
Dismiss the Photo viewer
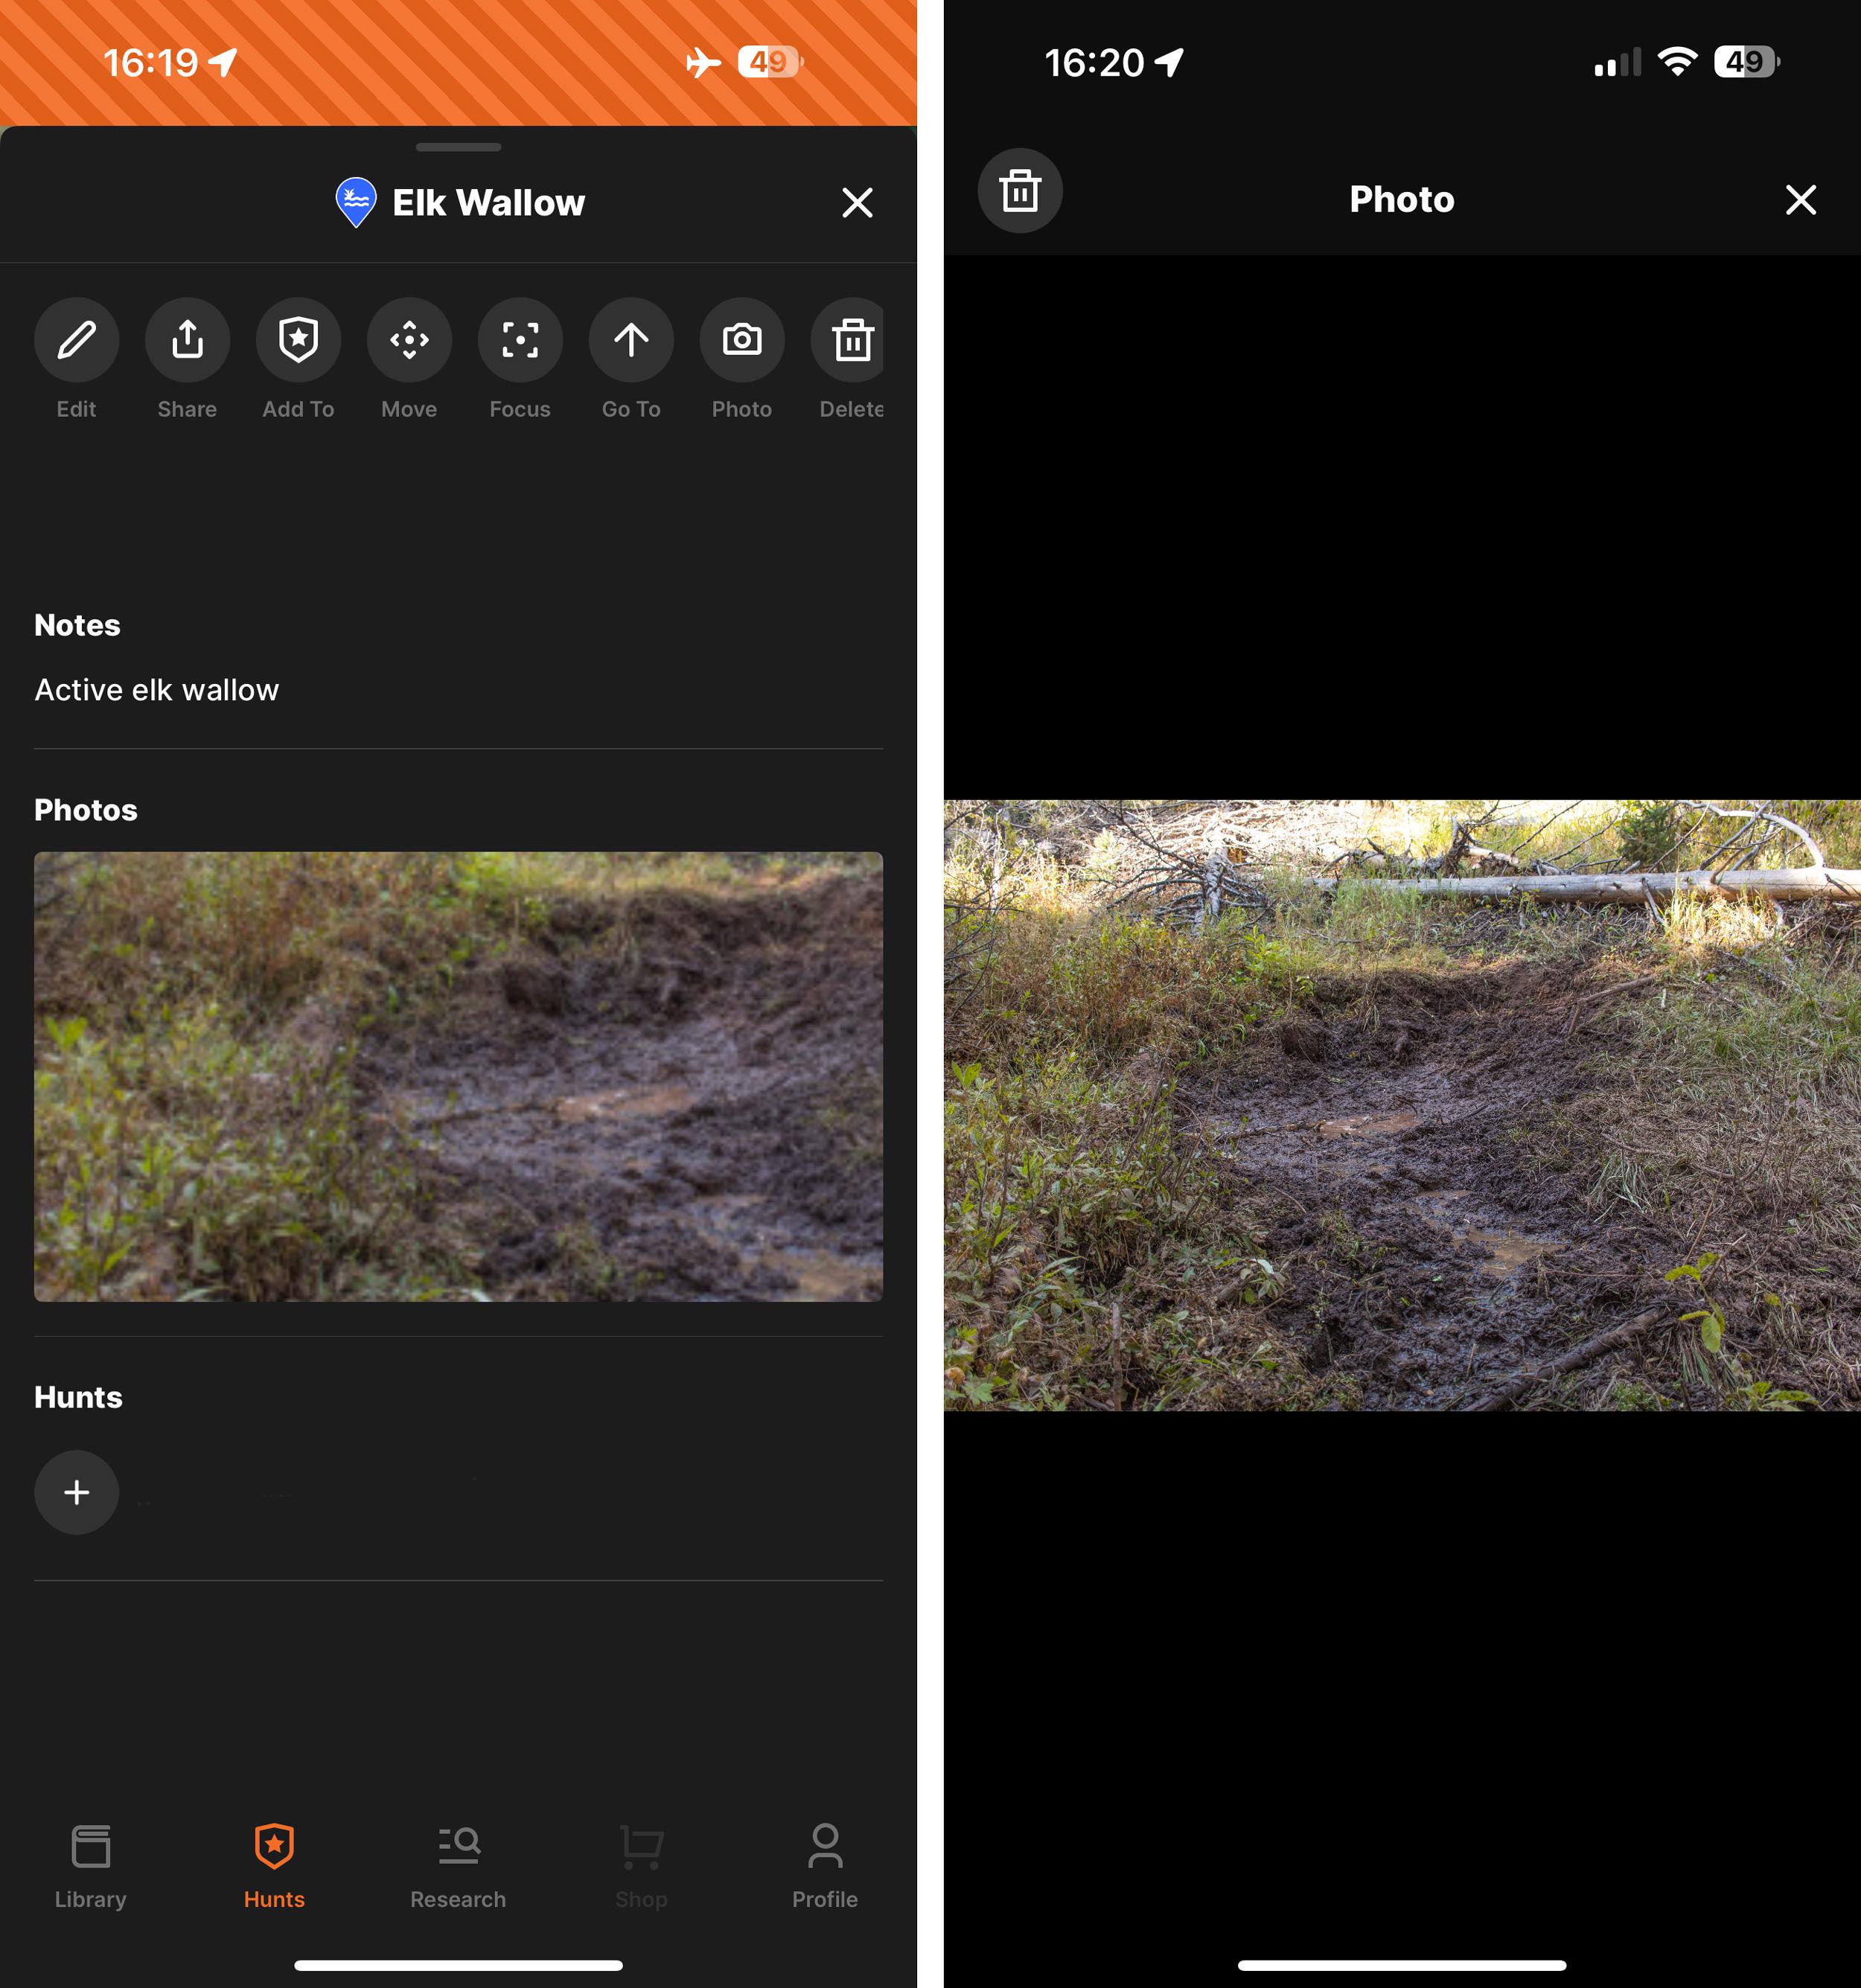pyautogui.click(x=1801, y=200)
